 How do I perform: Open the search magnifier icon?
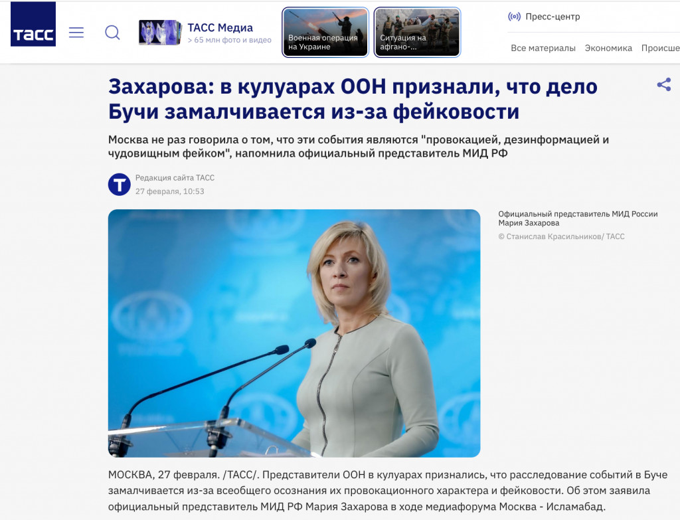click(x=112, y=33)
